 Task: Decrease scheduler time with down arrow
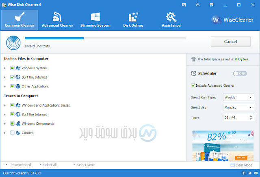251,119
